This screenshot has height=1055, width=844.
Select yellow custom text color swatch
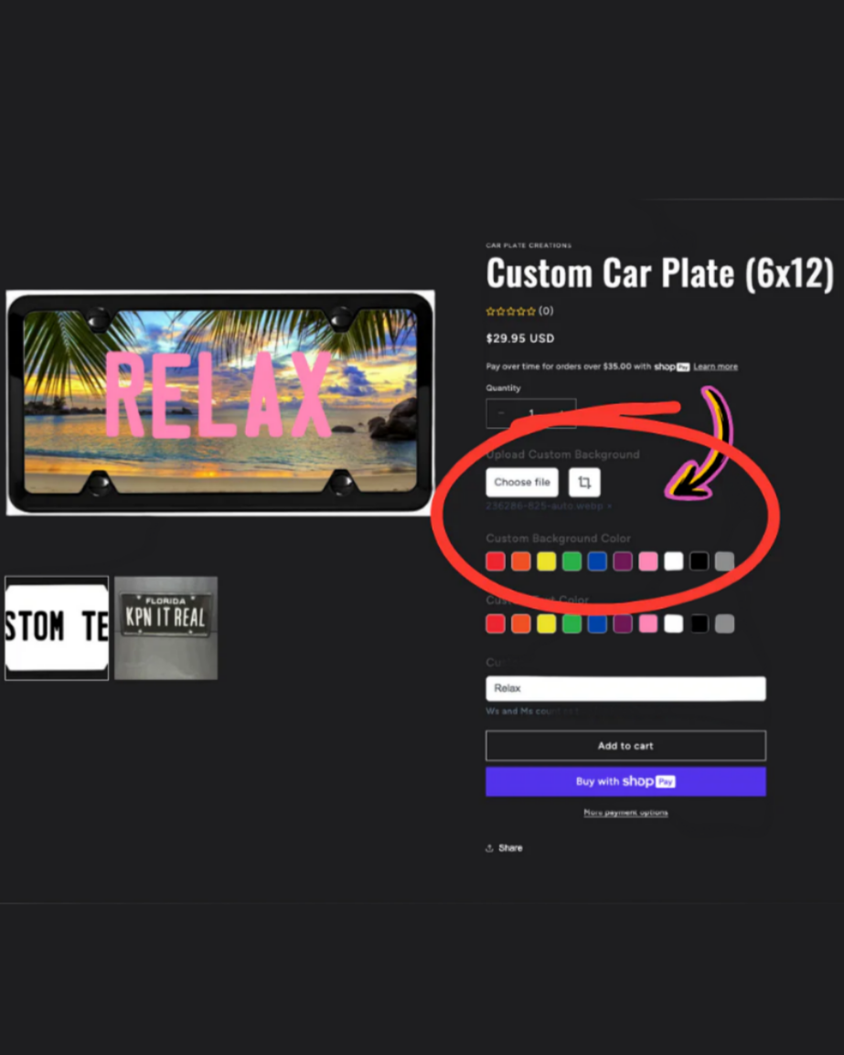coord(546,623)
